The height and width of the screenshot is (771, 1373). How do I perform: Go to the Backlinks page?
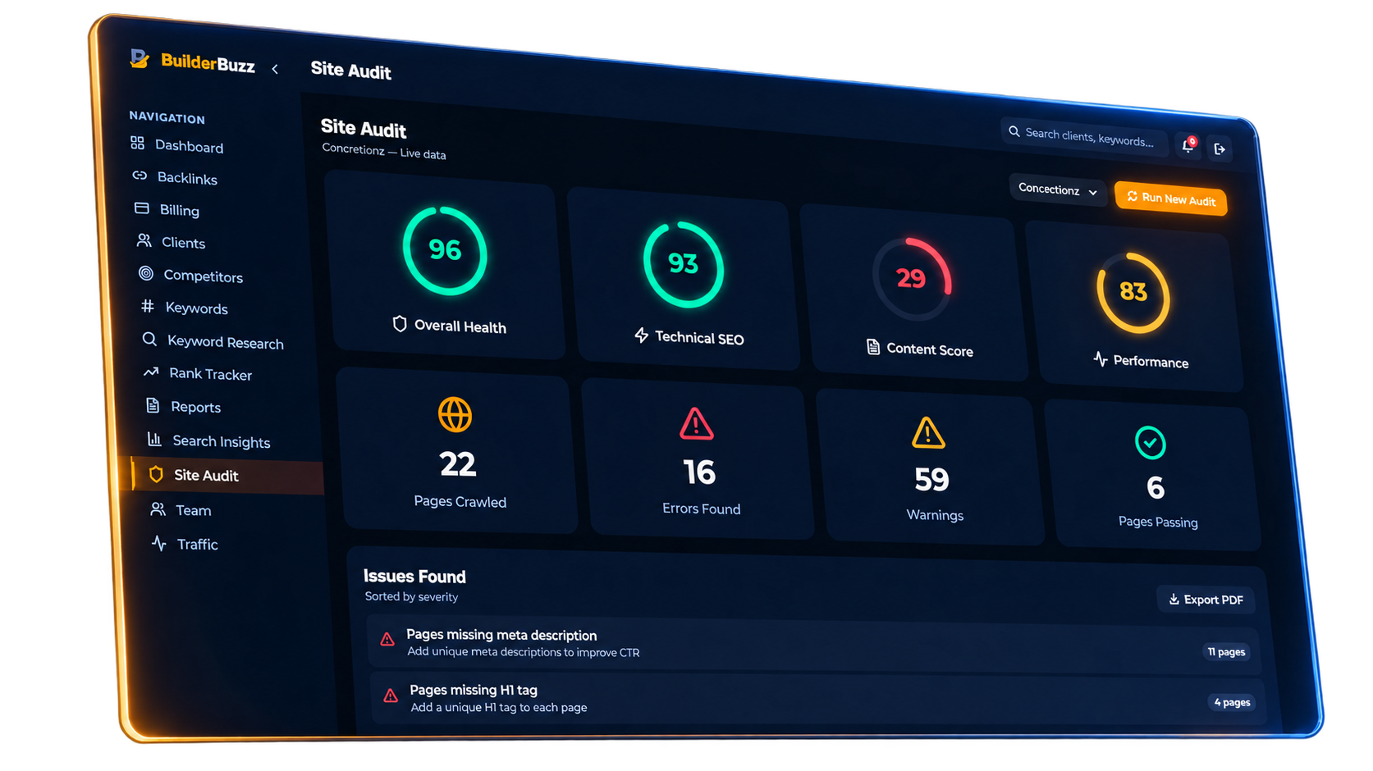175,177
